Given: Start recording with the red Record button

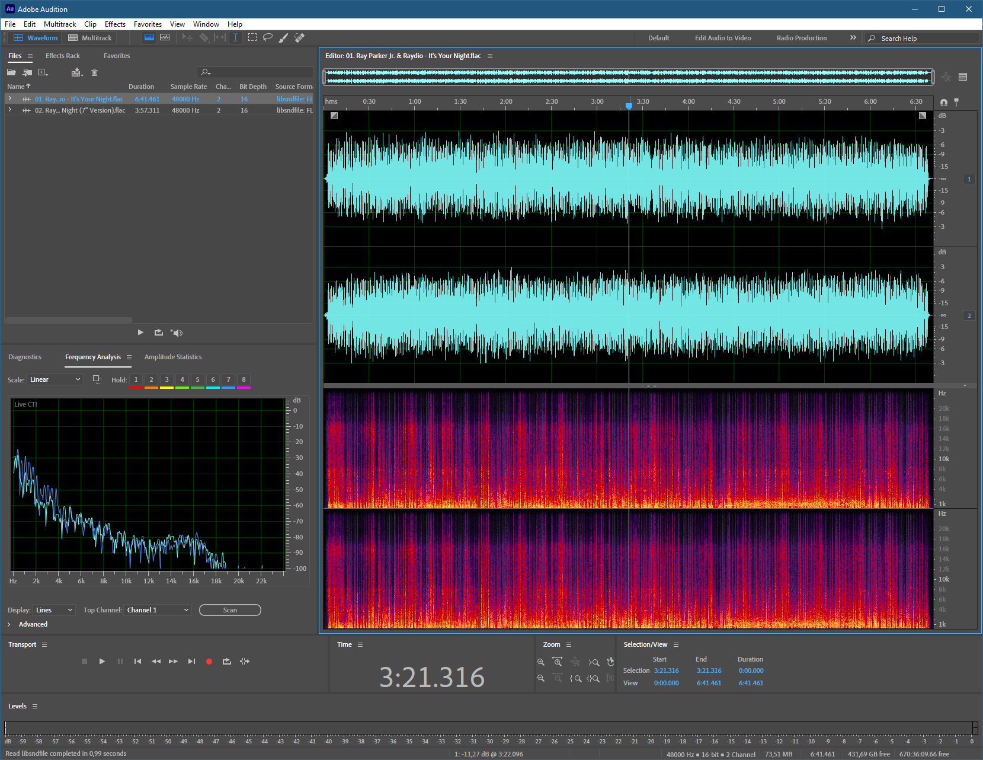Looking at the screenshot, I should (x=209, y=662).
